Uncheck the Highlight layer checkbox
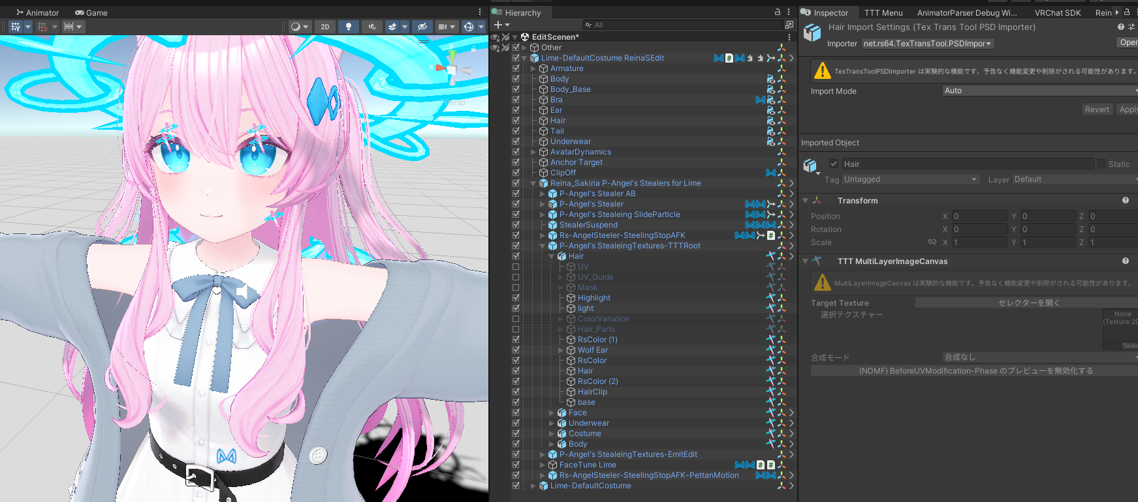 click(516, 298)
